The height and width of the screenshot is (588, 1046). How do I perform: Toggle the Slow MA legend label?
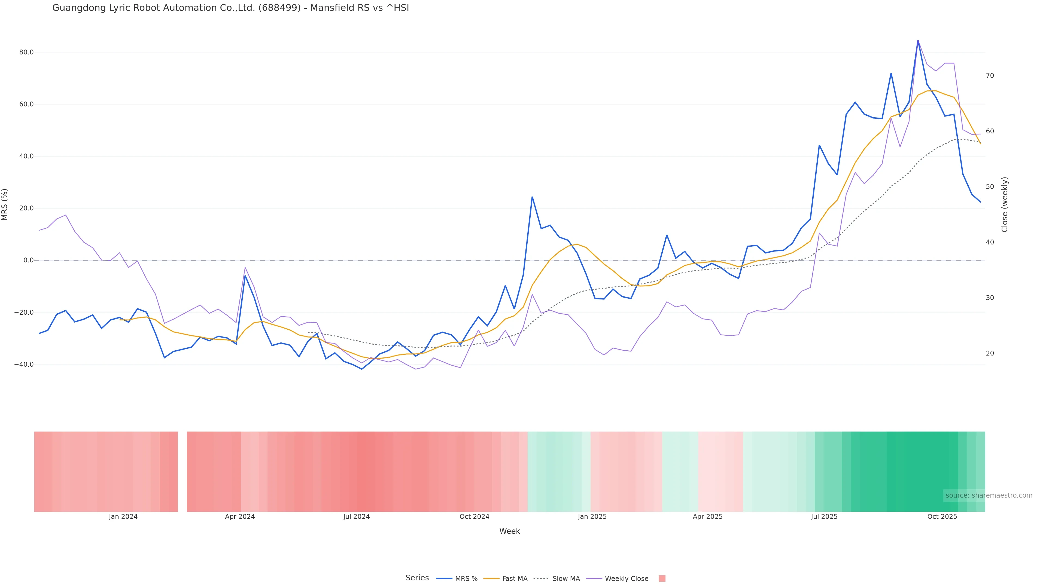point(566,579)
